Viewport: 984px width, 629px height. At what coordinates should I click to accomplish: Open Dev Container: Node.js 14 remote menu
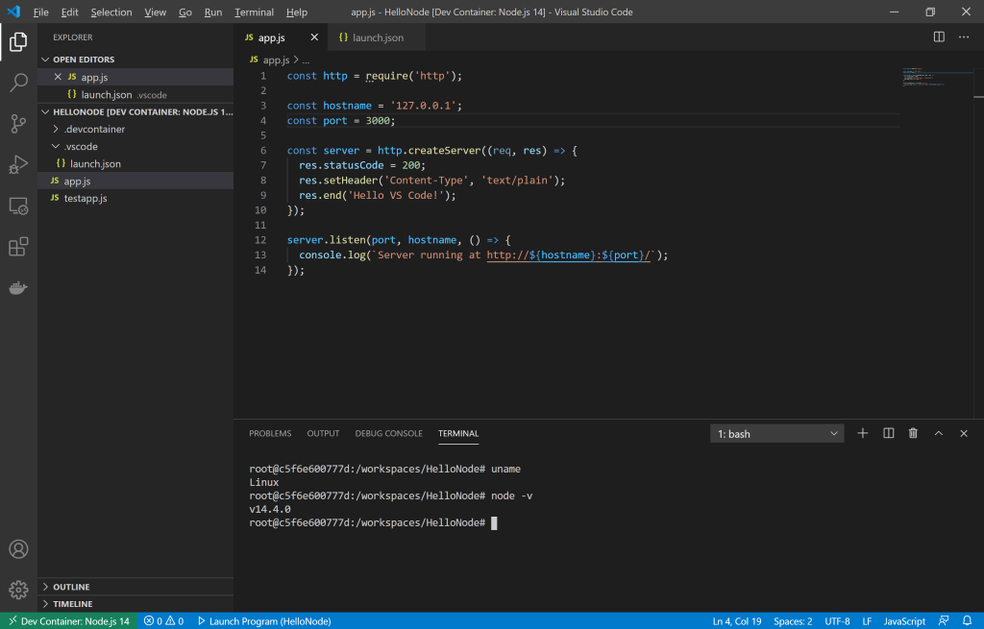pyautogui.click(x=67, y=620)
